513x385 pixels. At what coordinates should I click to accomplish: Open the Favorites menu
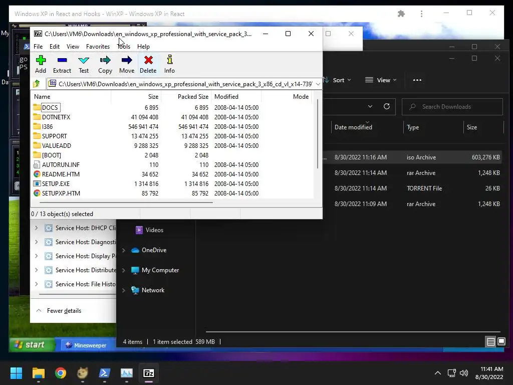pyautogui.click(x=98, y=47)
